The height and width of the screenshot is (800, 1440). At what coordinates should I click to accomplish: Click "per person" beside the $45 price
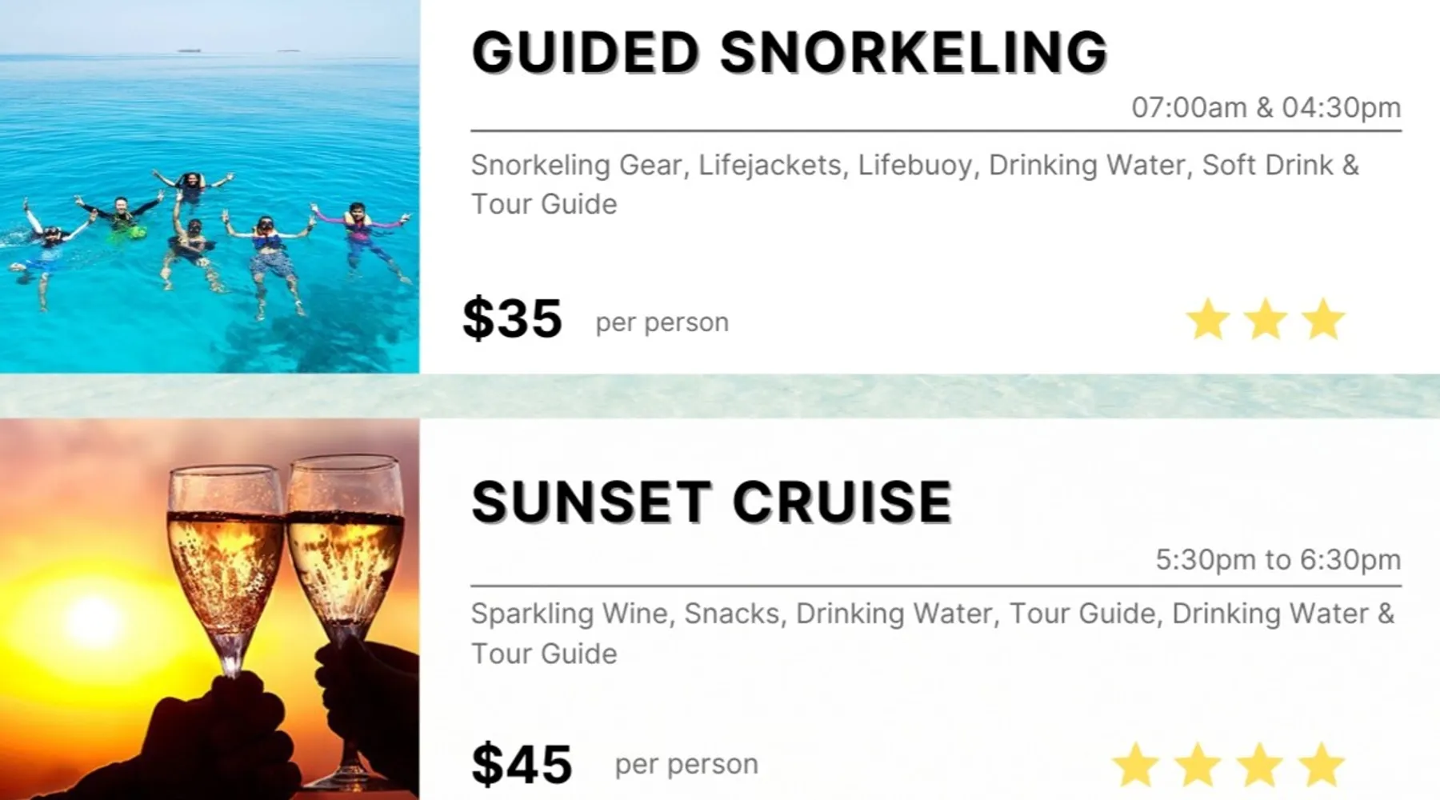pyautogui.click(x=686, y=764)
